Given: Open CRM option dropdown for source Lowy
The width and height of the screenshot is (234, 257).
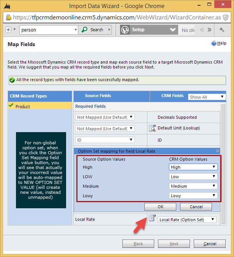Looking at the screenshot, I should coord(193,196).
